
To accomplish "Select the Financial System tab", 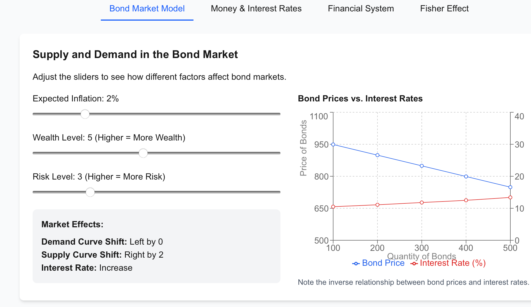I will [x=361, y=9].
